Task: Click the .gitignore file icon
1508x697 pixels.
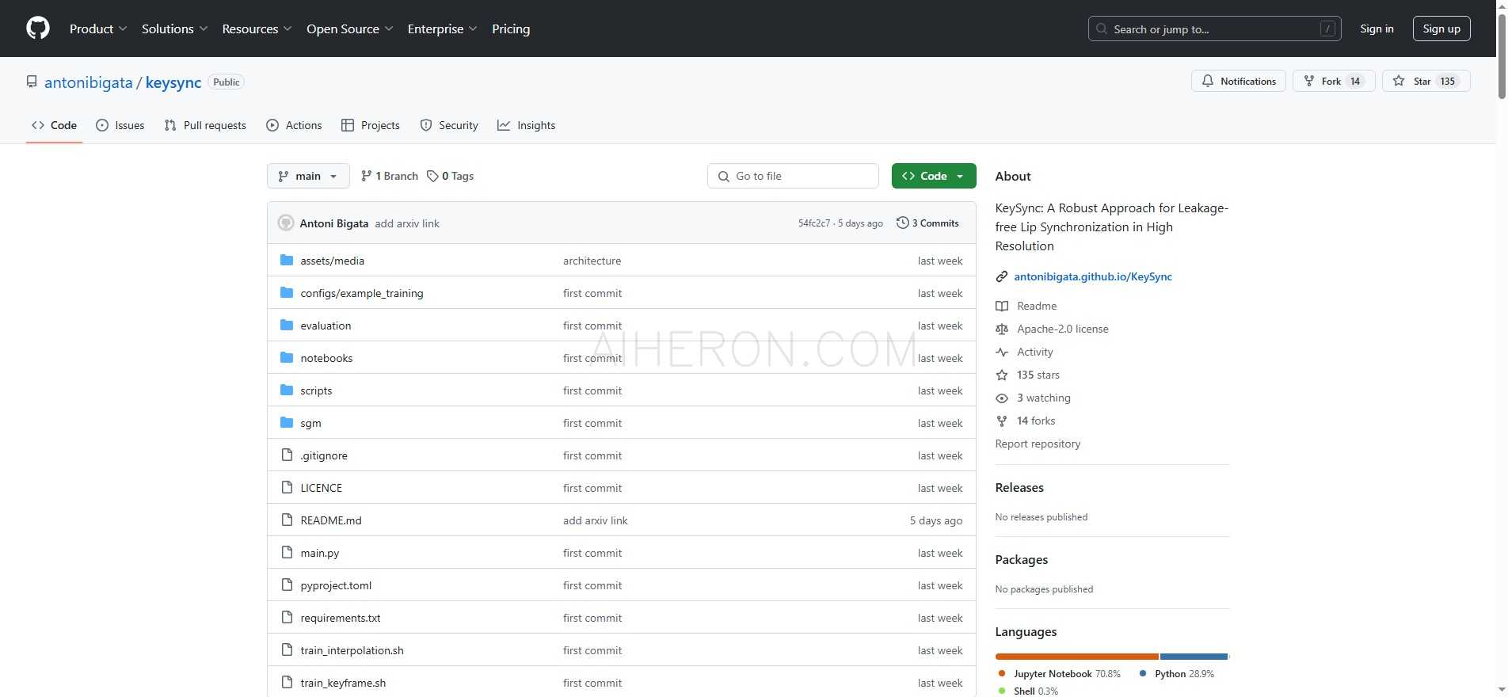Action: [287, 455]
